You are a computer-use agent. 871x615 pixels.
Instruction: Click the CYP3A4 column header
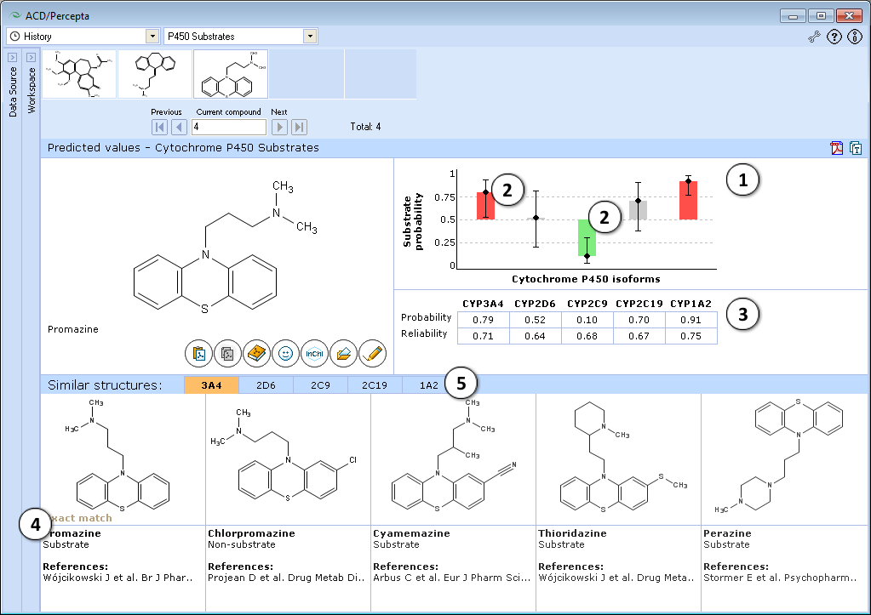(x=484, y=304)
